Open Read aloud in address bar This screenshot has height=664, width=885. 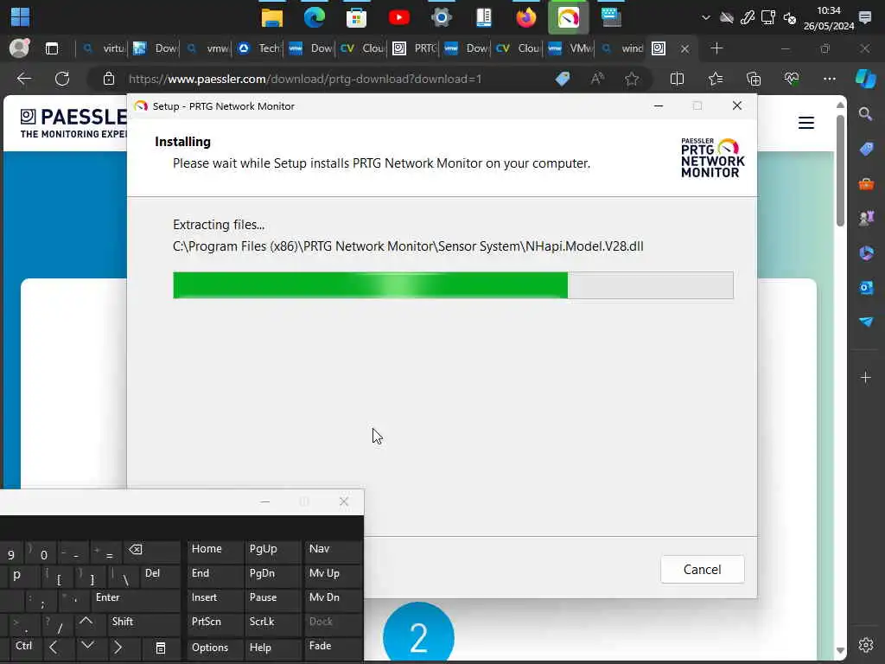[597, 79]
